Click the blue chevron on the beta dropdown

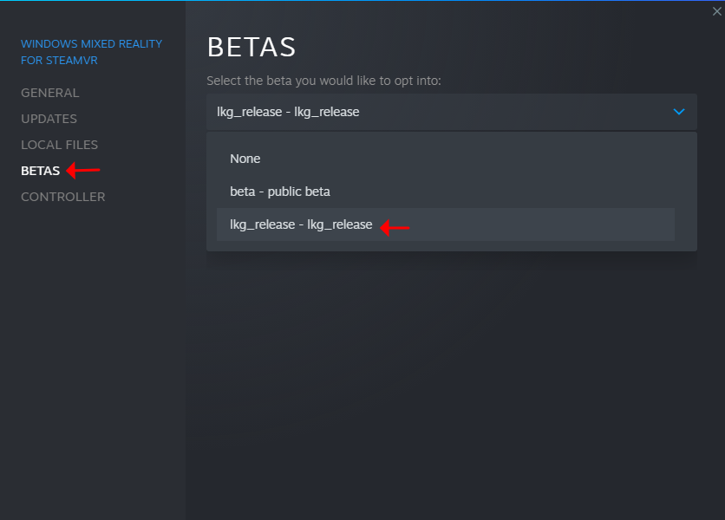[679, 112]
